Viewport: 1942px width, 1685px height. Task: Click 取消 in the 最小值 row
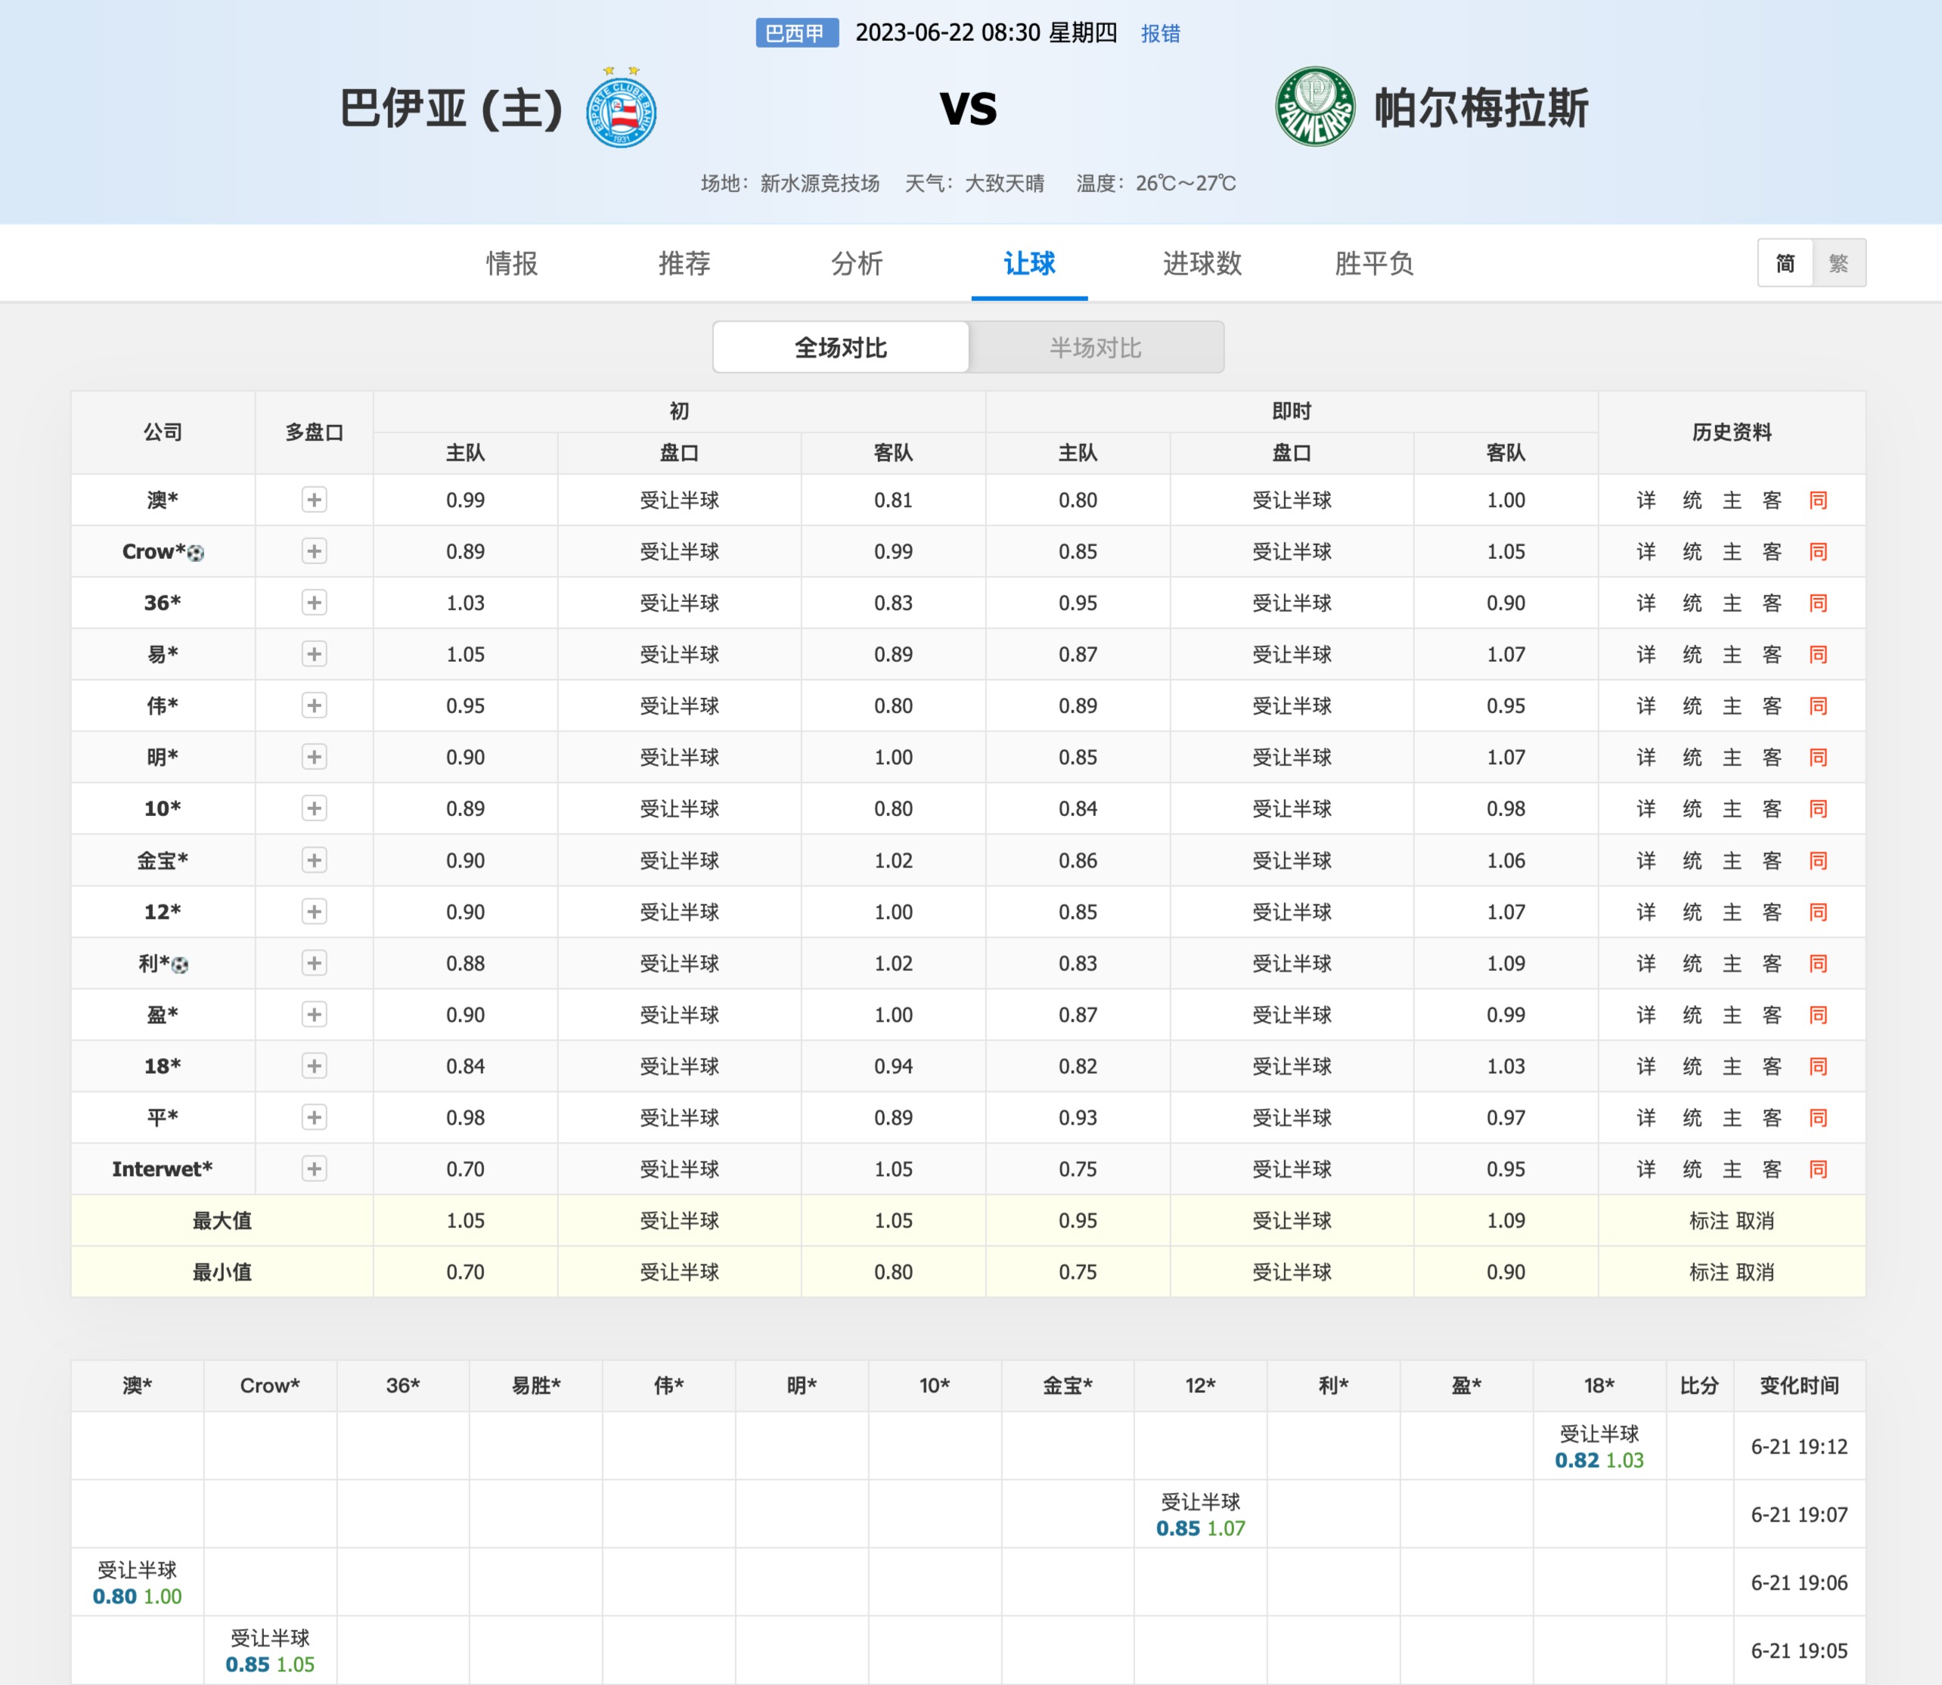[1755, 1272]
